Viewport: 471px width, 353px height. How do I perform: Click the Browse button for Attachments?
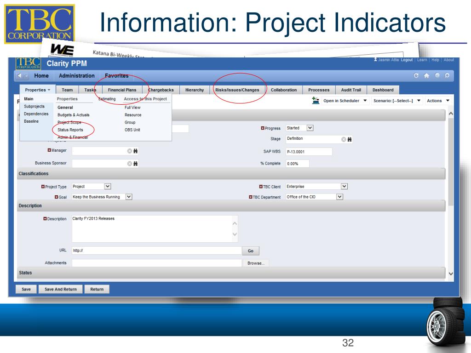coord(256,263)
